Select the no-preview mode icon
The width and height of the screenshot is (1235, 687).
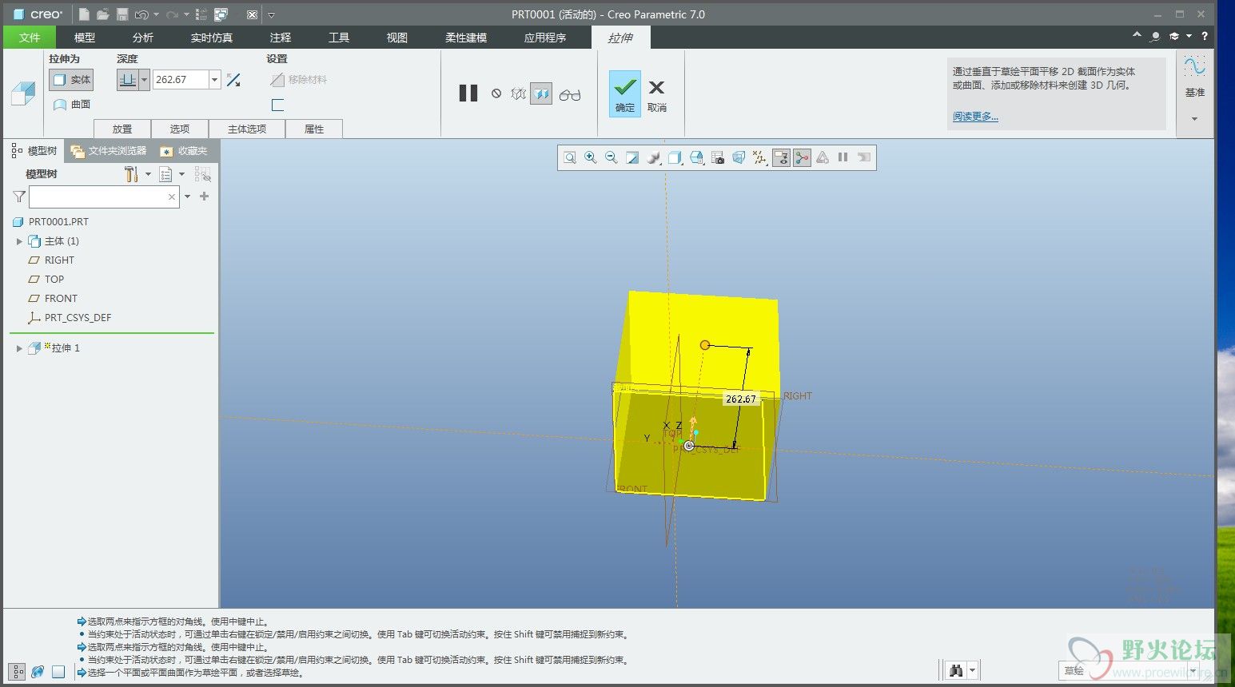coord(496,93)
